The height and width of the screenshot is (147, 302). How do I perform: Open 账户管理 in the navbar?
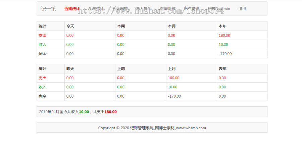192,9
